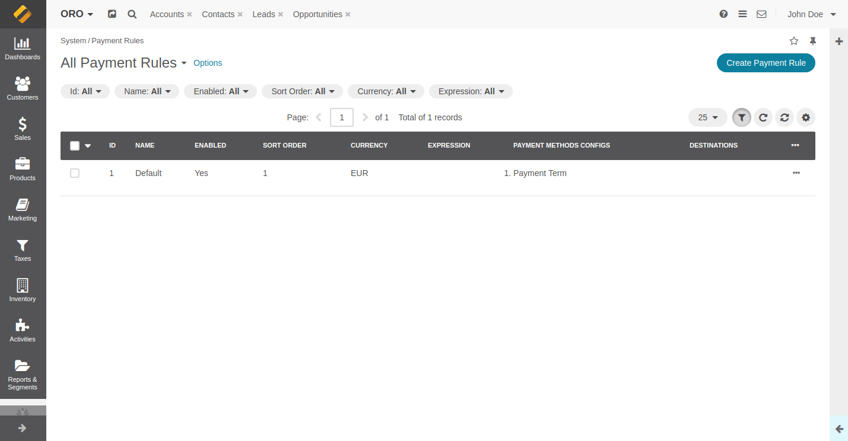
Task: Open the Currency: All filter
Action: (x=386, y=91)
